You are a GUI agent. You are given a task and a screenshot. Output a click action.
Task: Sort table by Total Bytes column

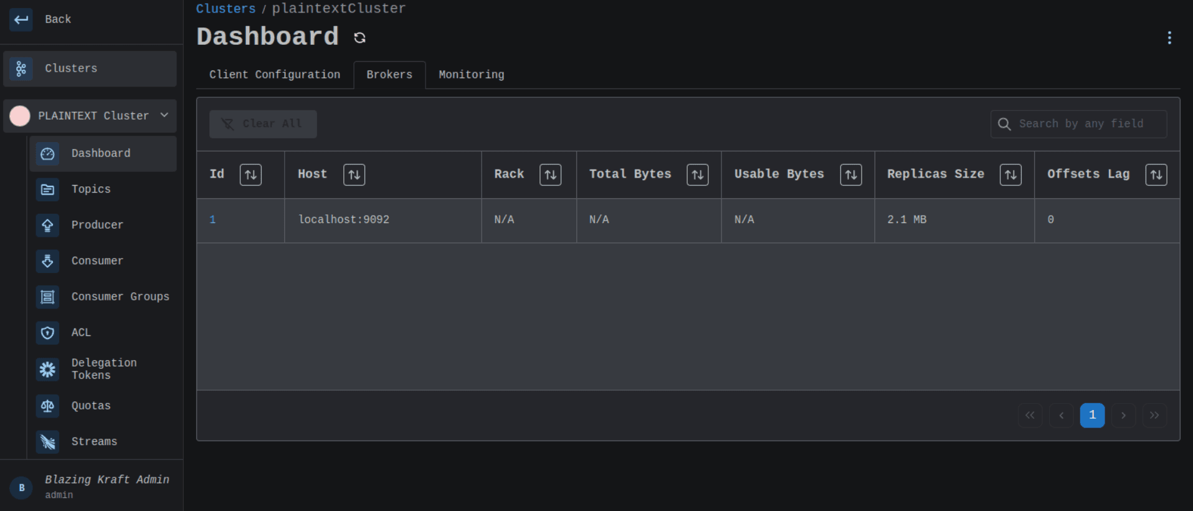tap(697, 174)
